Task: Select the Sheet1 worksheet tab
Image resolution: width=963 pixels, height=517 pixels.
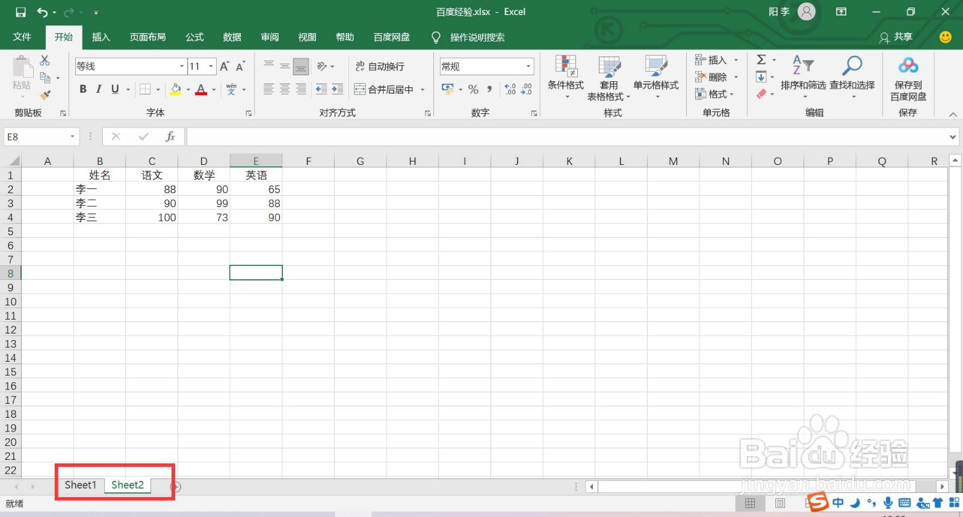Action: (80, 485)
